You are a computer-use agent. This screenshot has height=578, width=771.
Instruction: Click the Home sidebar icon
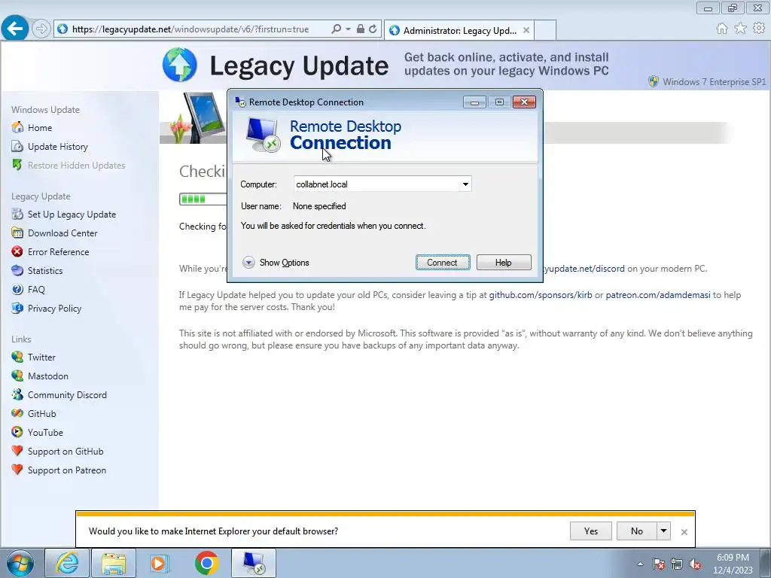pos(17,127)
